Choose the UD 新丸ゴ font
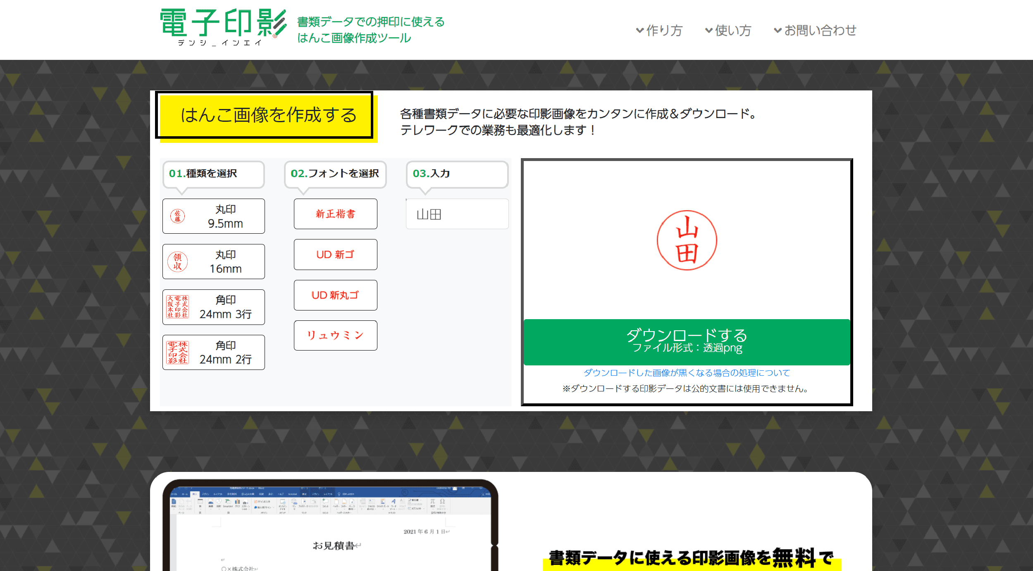 [336, 295]
